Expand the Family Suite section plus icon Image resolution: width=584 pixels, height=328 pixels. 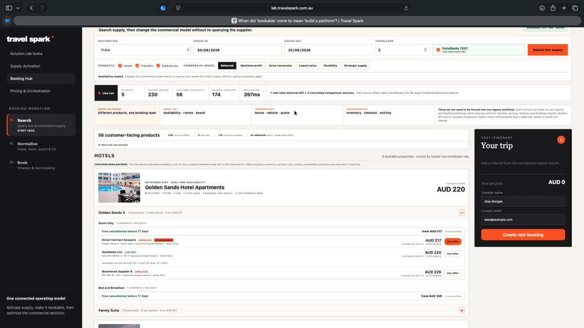tap(462, 310)
